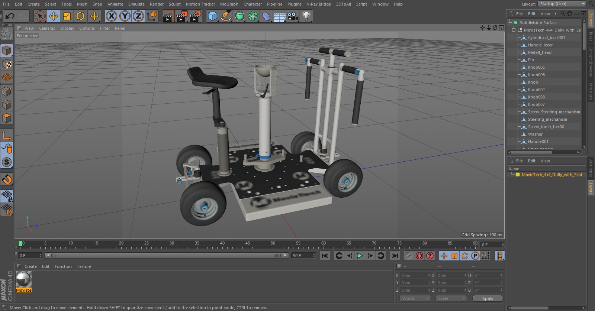Toggle Position keyframe recording
The image size is (595, 311).
444,256
